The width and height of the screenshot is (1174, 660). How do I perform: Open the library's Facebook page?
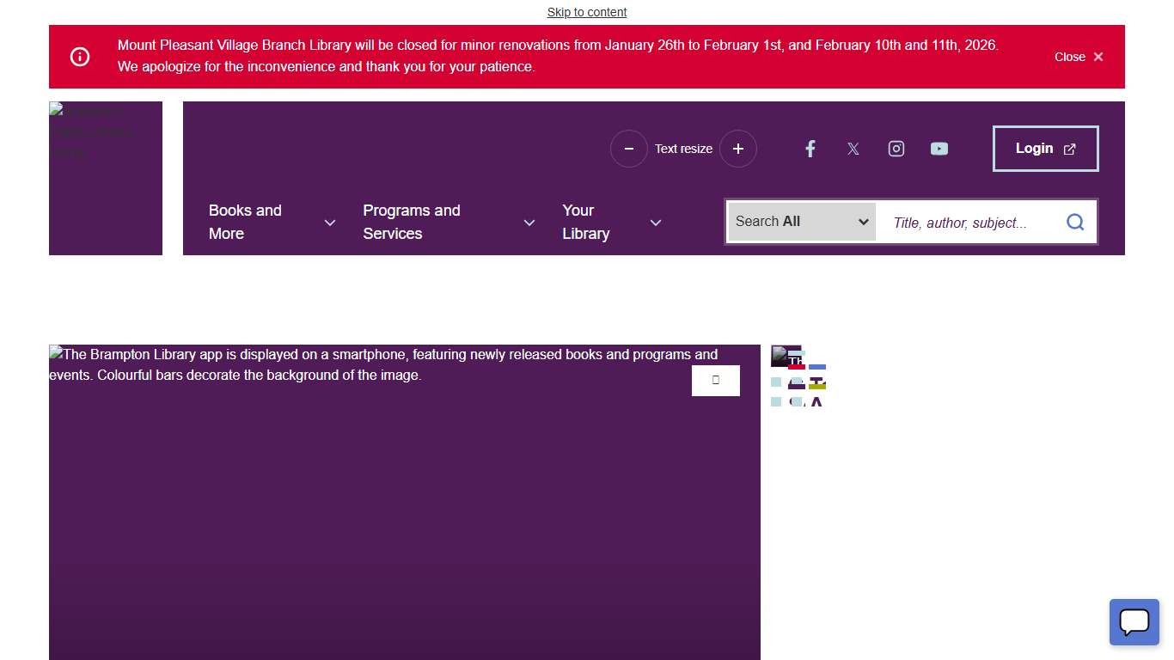tap(810, 149)
